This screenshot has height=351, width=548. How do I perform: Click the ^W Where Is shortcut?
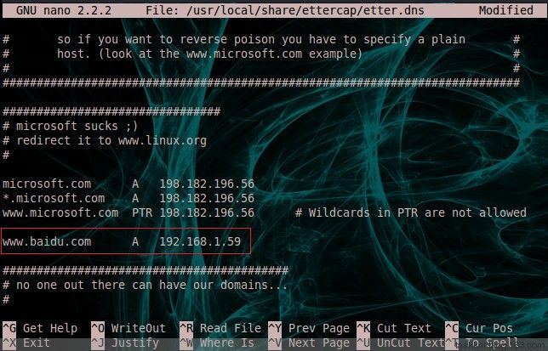pyautogui.click(x=217, y=343)
